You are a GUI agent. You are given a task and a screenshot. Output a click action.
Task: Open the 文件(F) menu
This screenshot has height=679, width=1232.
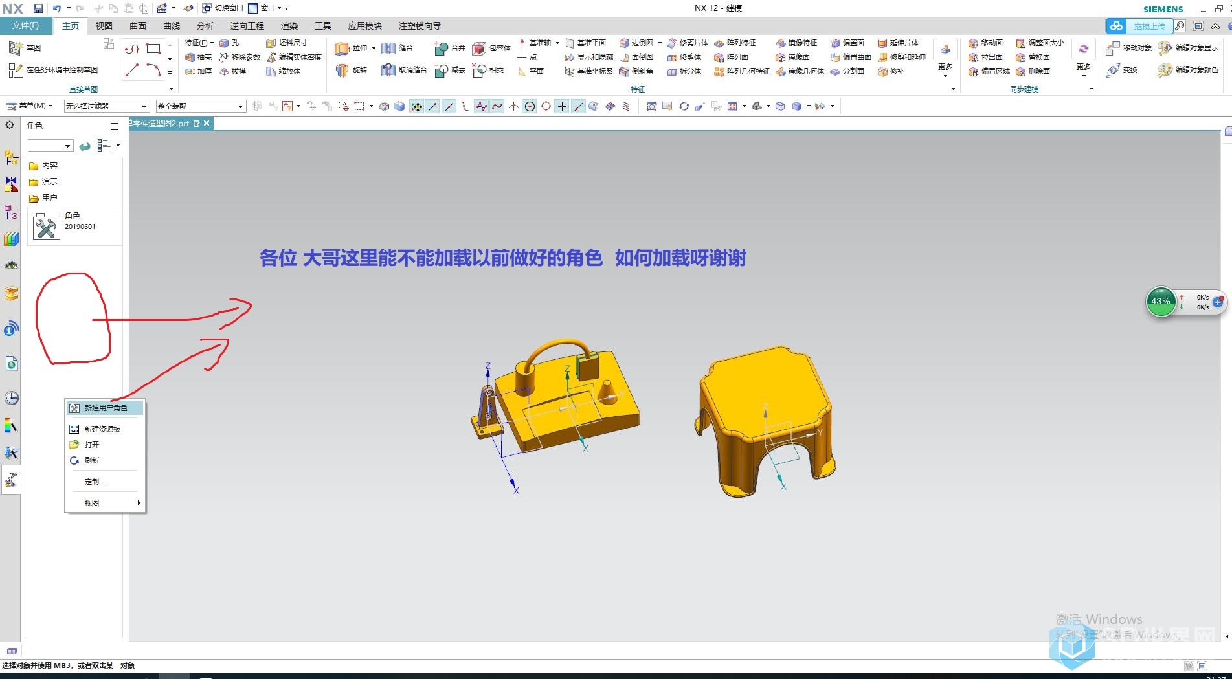coord(26,26)
